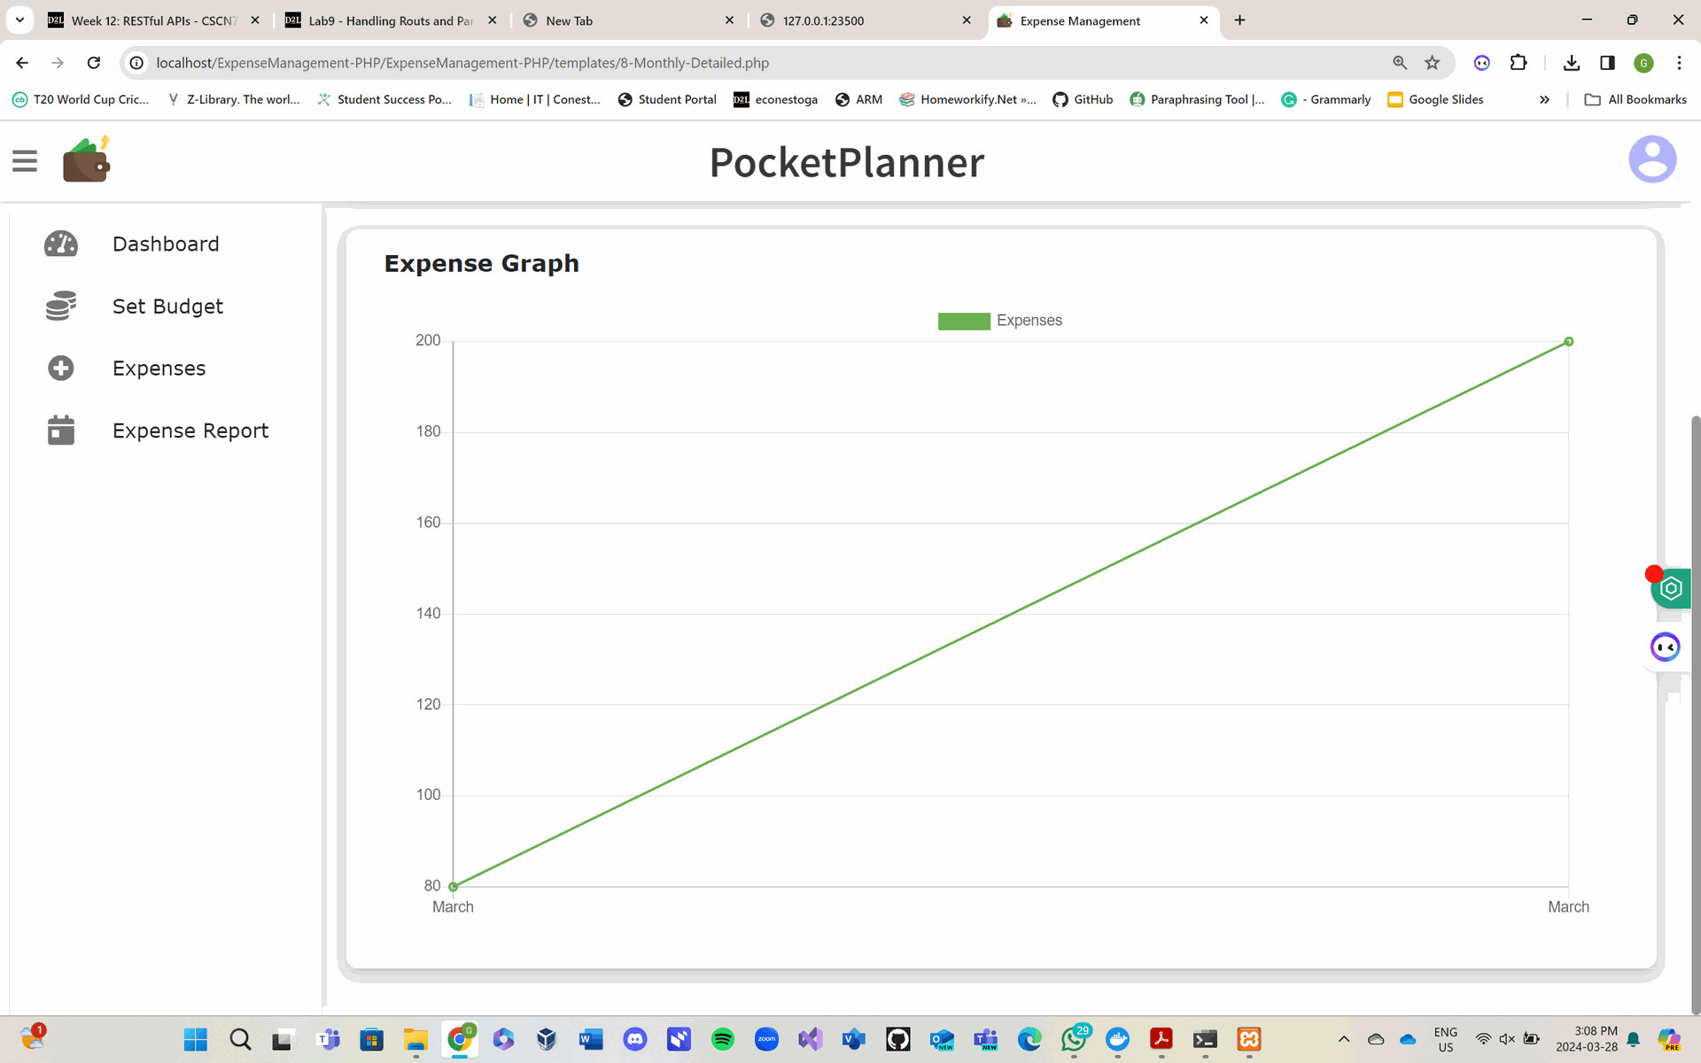Open the user profile avatar
This screenshot has height=1063, width=1701.
pos(1652,159)
